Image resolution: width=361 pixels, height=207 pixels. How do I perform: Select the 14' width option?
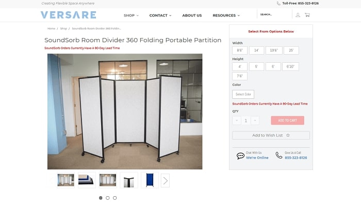256,50
